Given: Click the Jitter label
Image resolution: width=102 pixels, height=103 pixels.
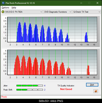Looking at the screenshot, I should (x=6, y=86).
